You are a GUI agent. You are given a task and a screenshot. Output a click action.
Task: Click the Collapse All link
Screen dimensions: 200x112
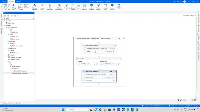193,16
